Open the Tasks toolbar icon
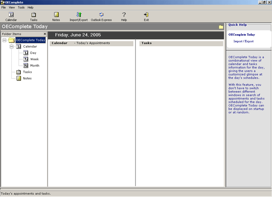 34,17
